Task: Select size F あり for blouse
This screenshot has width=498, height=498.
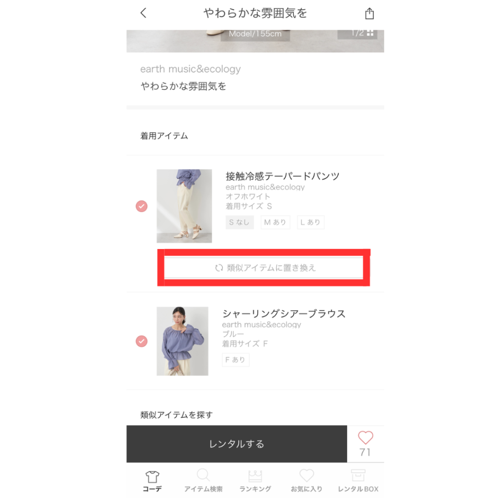Action: (235, 360)
